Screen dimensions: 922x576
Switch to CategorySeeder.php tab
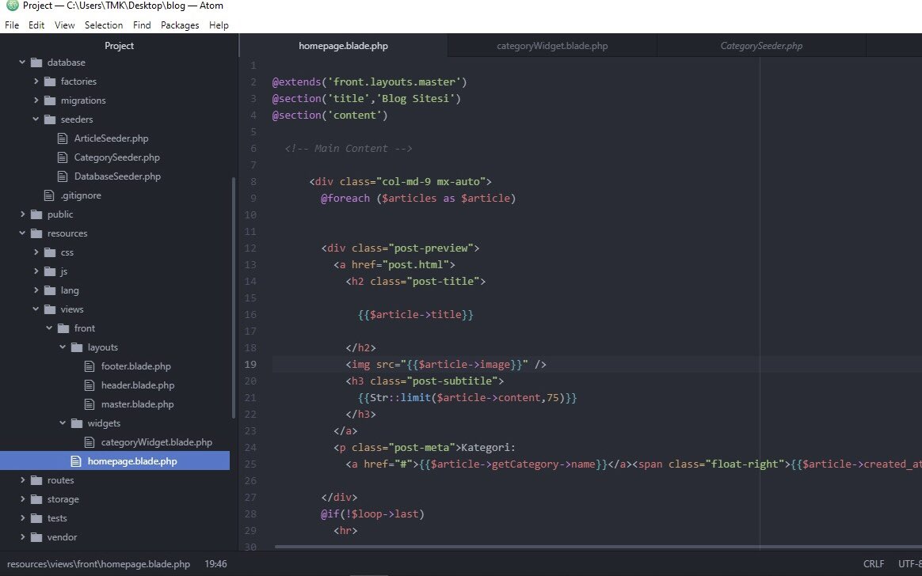point(761,46)
